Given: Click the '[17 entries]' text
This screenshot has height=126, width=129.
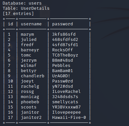Looking at the screenshot, I should click(x=18, y=14).
